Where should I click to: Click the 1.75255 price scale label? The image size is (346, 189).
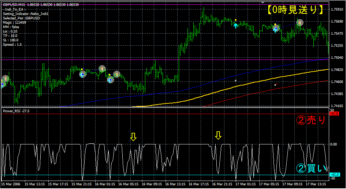337,46
